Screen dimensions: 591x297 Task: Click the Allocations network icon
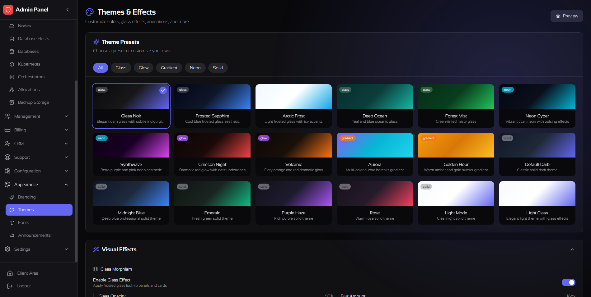(x=12, y=89)
